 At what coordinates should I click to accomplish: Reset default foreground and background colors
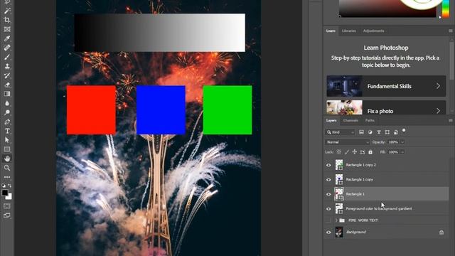point(4,186)
